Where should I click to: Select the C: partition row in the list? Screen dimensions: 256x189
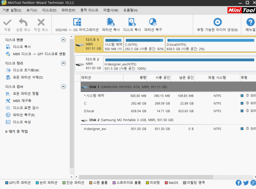(x=168, y=104)
